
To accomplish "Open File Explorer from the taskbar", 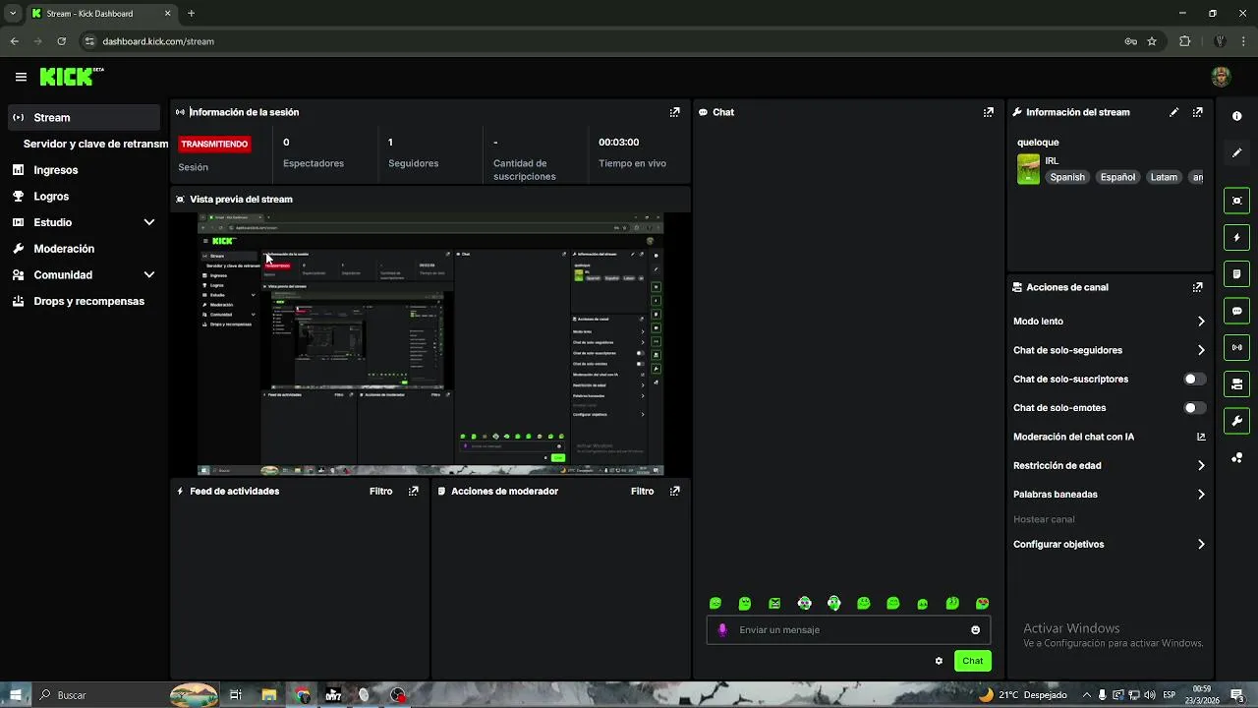I will click(x=268, y=695).
